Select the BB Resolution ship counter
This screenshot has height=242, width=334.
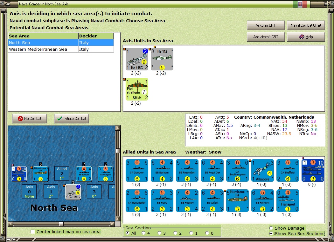pyautogui.click(x=187, y=171)
